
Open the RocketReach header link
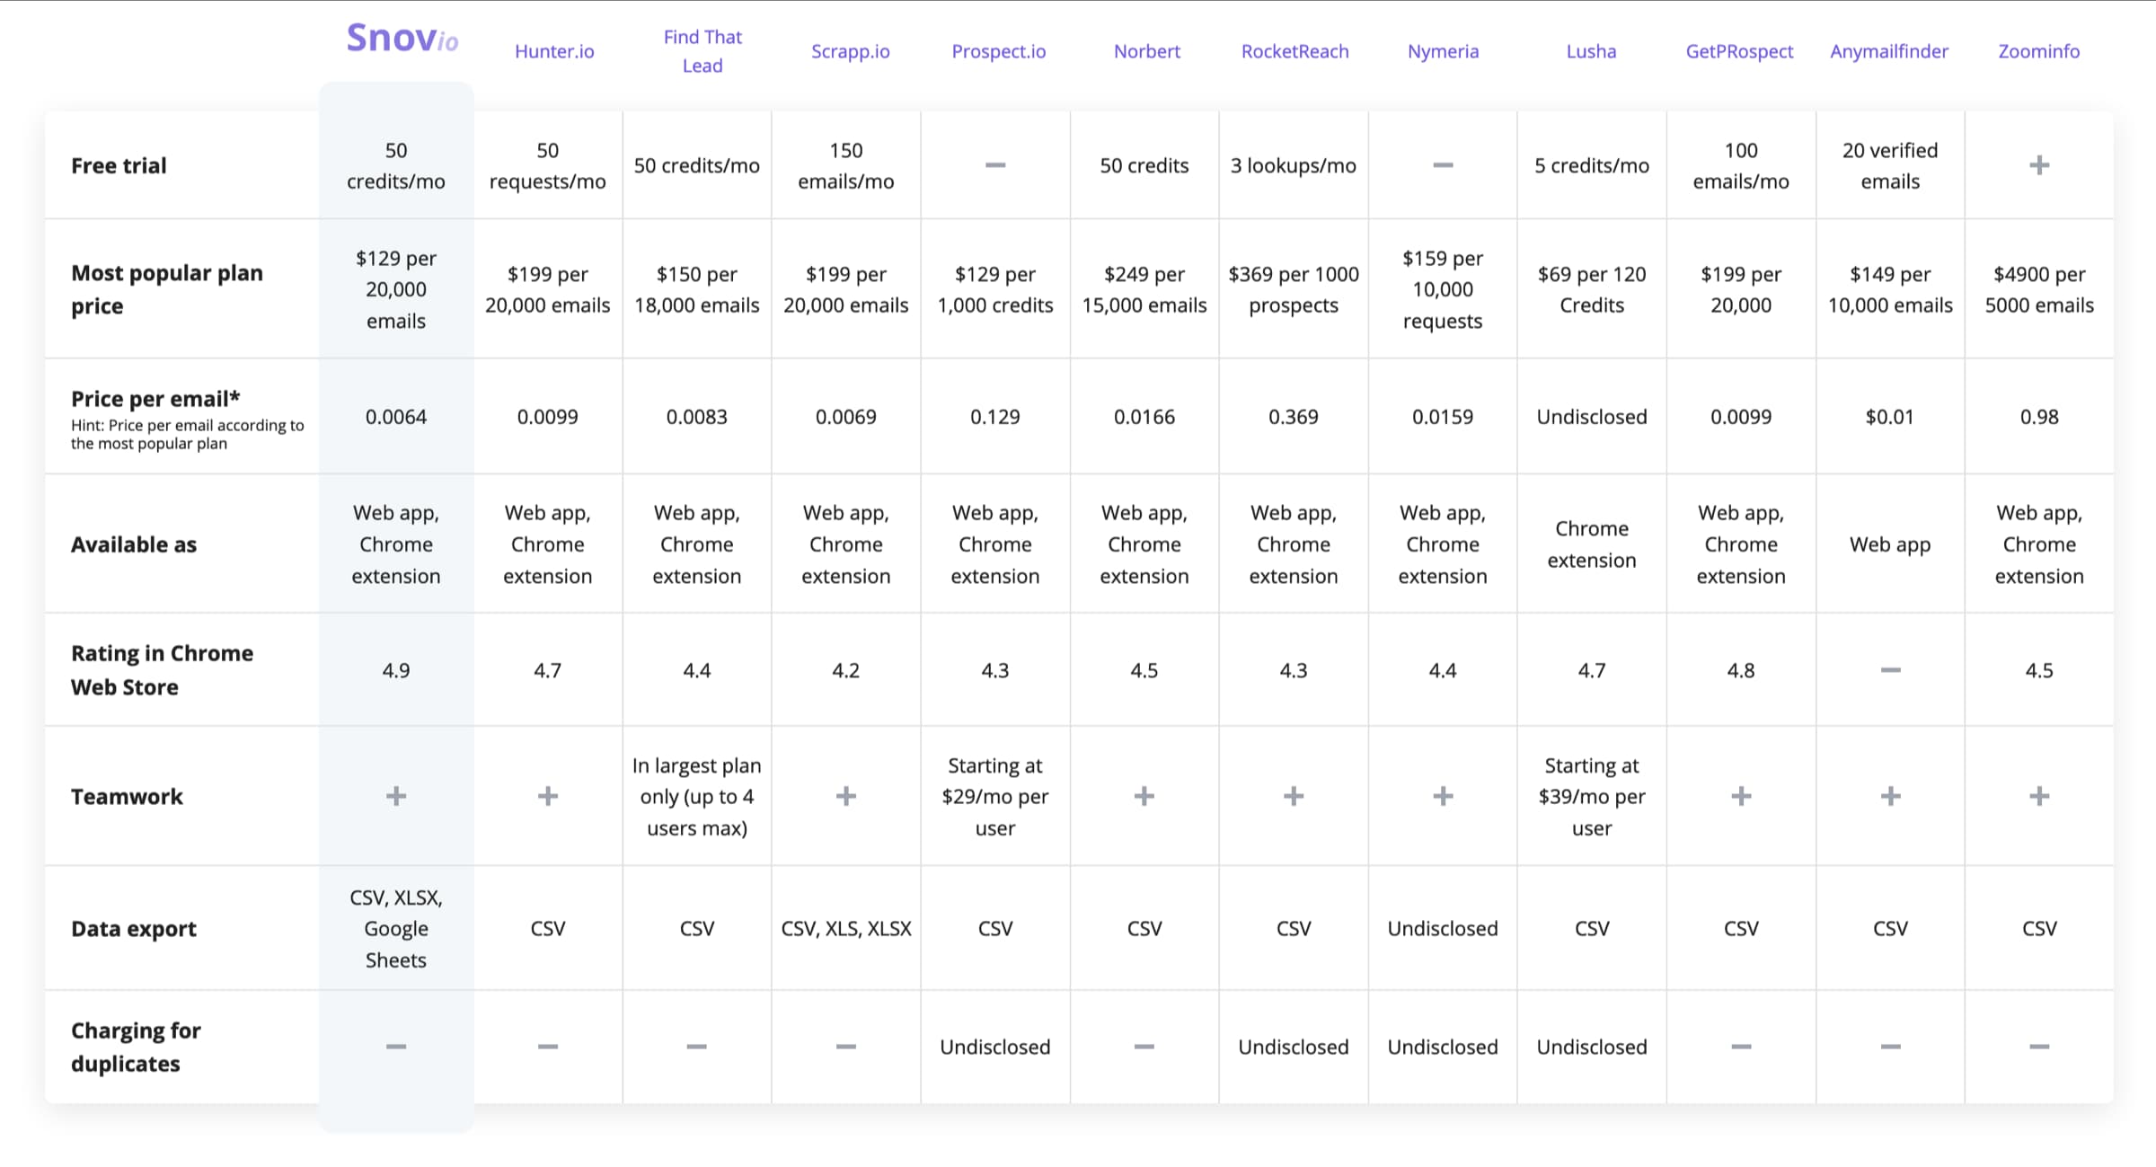1295,51
